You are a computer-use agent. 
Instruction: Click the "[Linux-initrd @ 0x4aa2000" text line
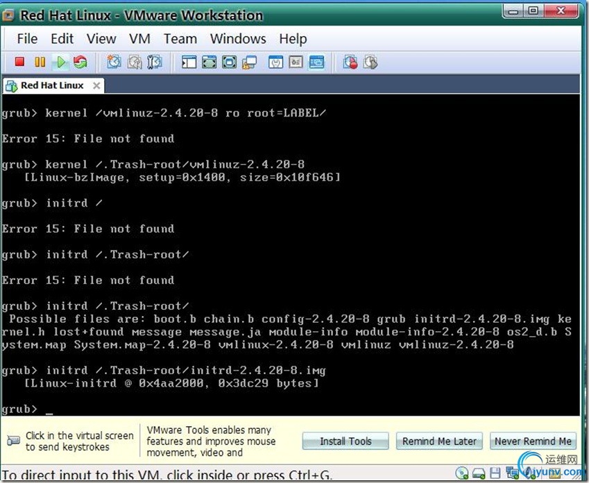[x=171, y=383]
